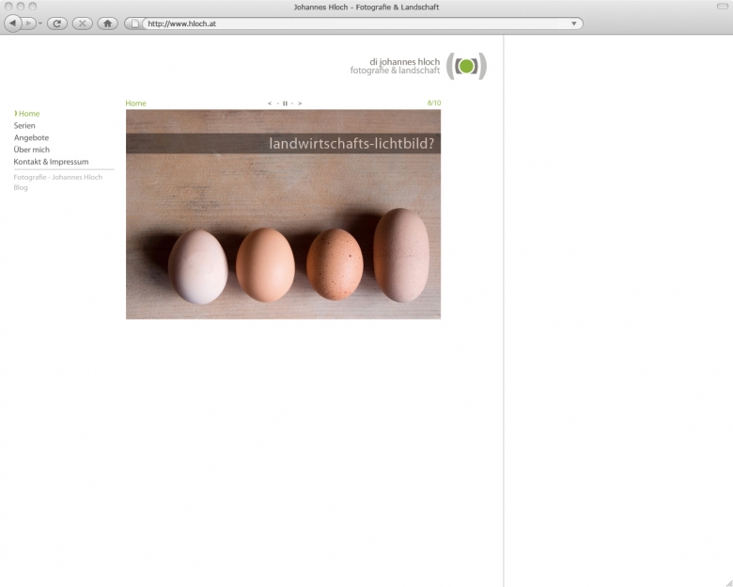This screenshot has width=733, height=587.
Task: Click the browser forward button
Action: [x=29, y=24]
